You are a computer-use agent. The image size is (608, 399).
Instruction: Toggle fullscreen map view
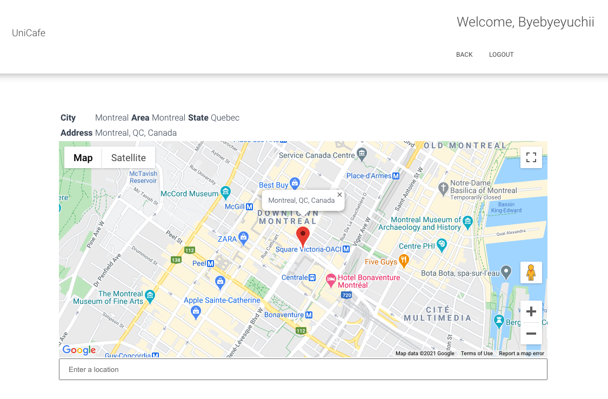[531, 157]
